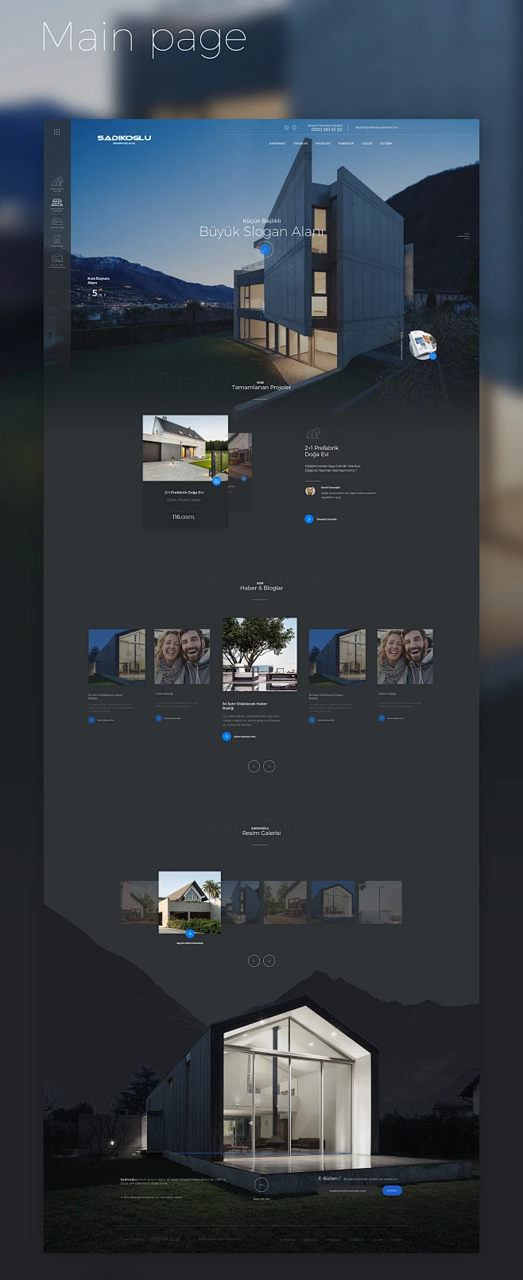Click the back-to-top arrow circle in footer

(261, 1185)
